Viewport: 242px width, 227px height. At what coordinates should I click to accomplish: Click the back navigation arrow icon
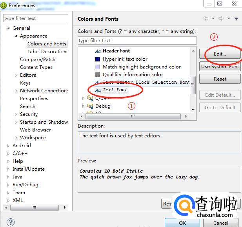pos(206,18)
